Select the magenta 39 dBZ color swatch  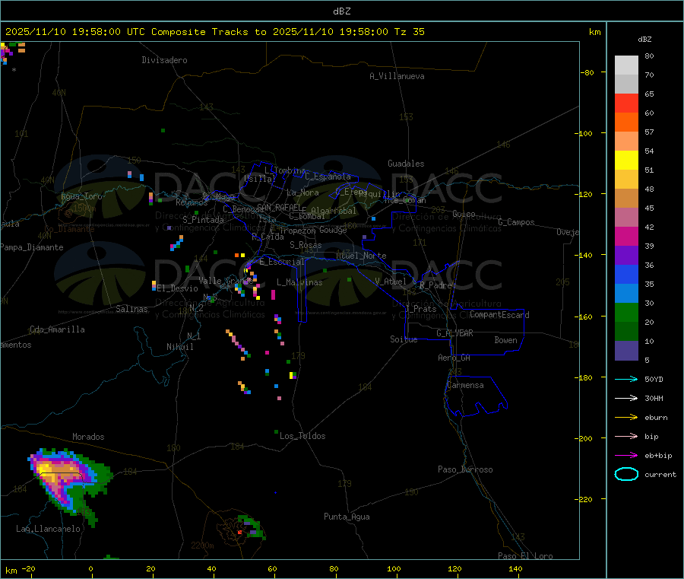pyautogui.click(x=626, y=236)
